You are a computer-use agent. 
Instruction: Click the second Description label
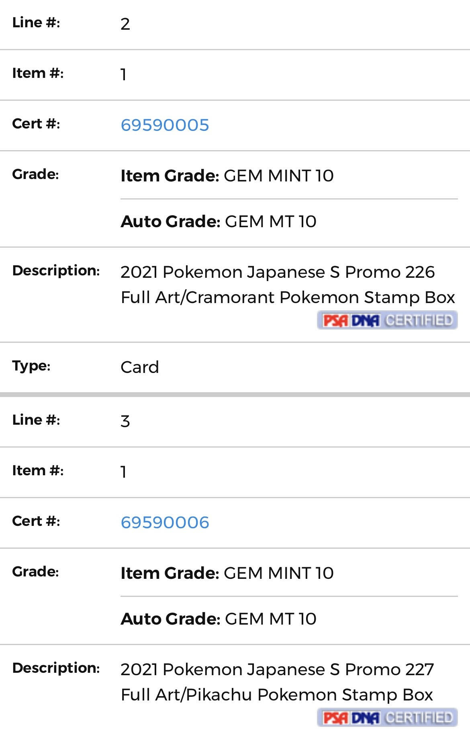(x=56, y=668)
